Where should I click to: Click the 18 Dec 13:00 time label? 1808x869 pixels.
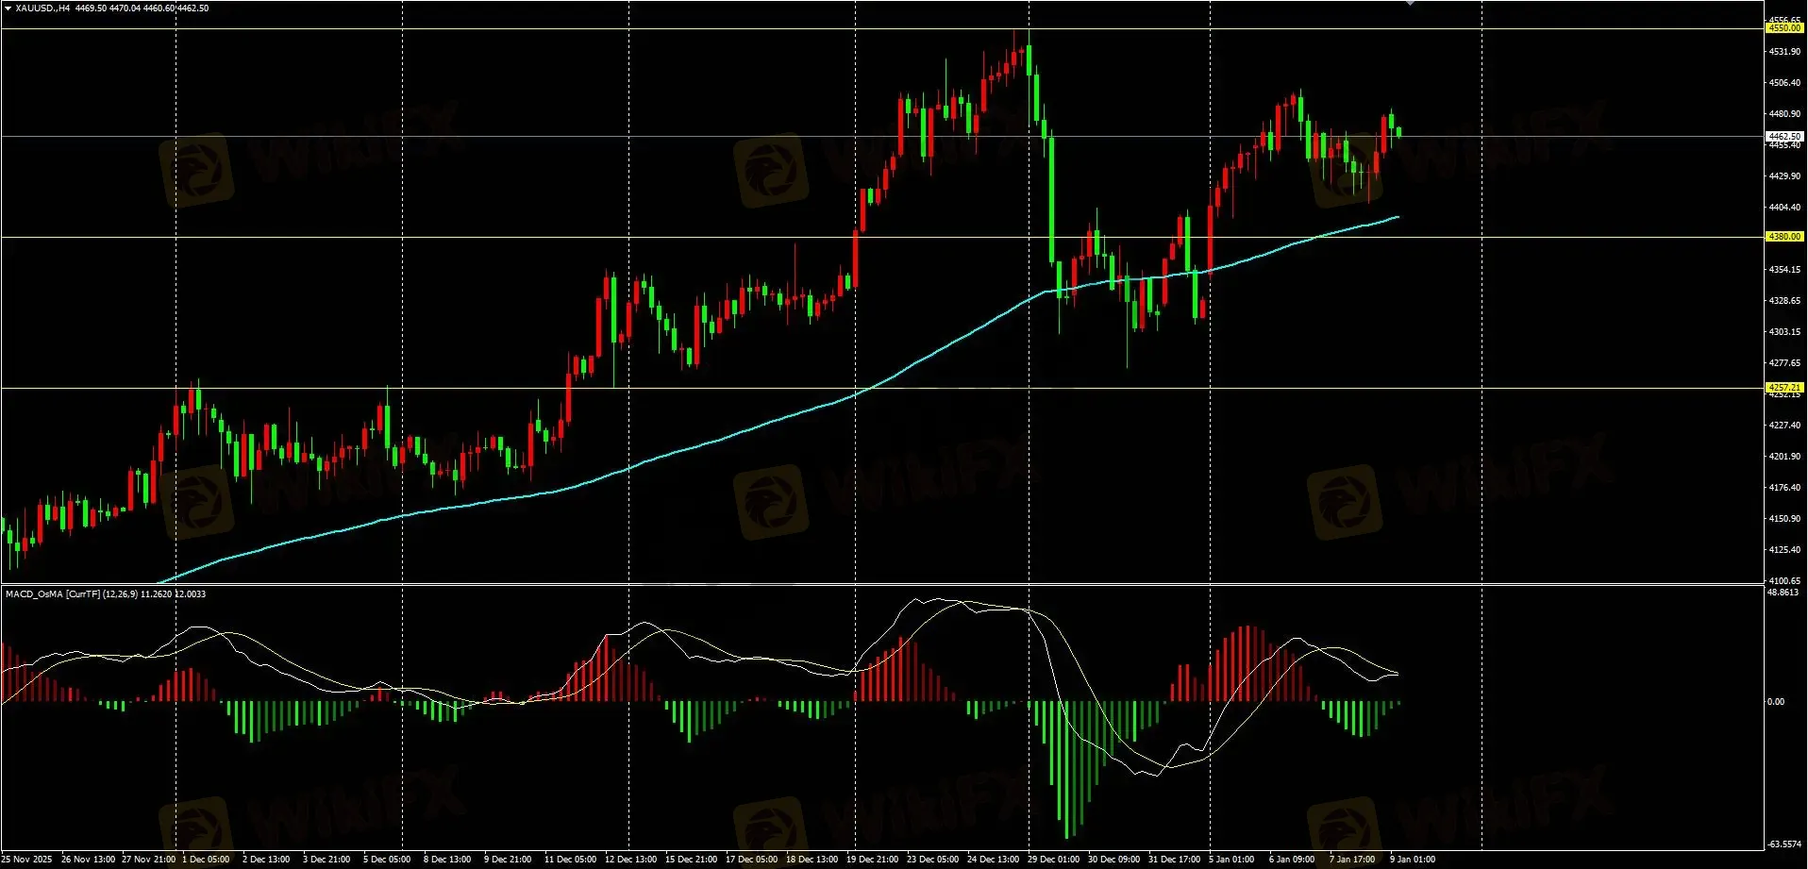point(812,860)
